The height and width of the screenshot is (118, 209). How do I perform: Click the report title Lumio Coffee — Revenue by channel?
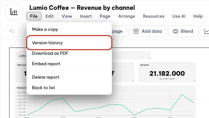(82, 8)
